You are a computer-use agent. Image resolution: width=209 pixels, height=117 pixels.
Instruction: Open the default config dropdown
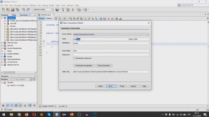pos(43,9)
